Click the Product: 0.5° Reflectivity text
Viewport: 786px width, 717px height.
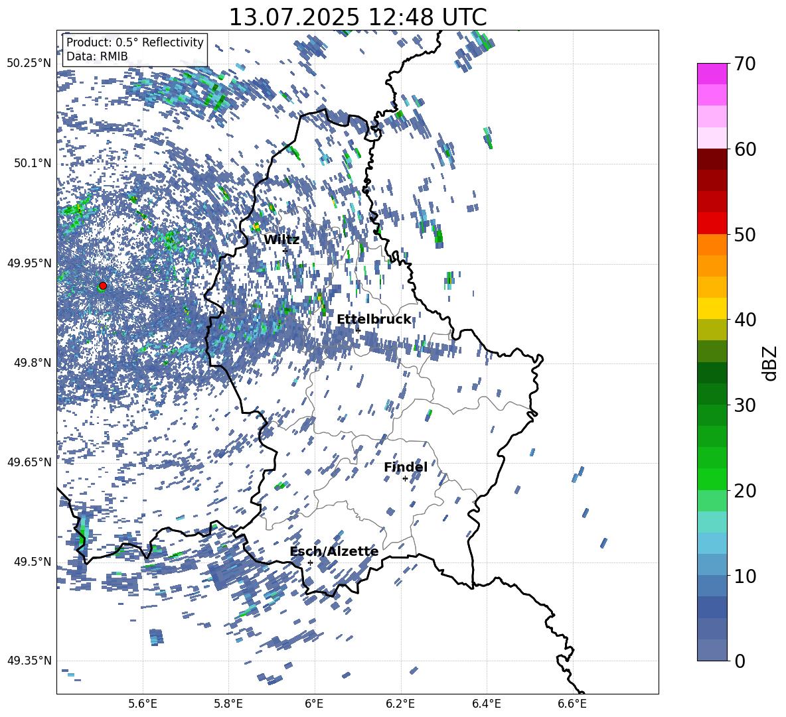(135, 42)
